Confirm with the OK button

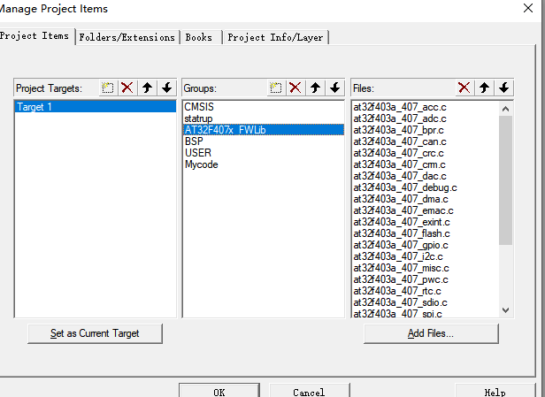coord(219,392)
